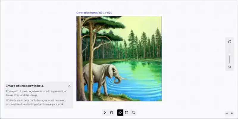Click the Generation frame 1024 x 1024 label
Image resolution: width=238 pixels, height=119 pixels.
click(94, 13)
